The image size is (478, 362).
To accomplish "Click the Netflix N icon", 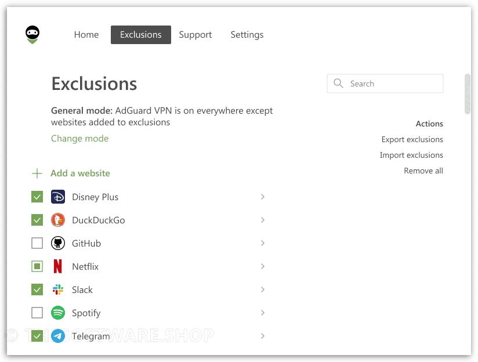I will pos(58,266).
